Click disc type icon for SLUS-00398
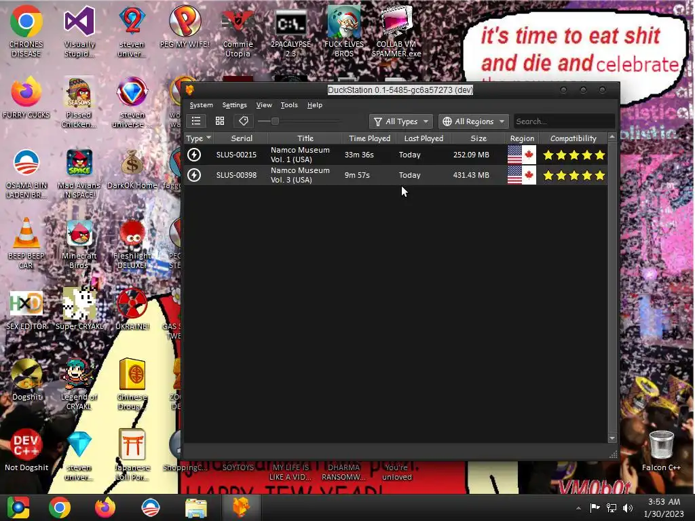Image resolution: width=695 pixels, height=521 pixels. pyautogui.click(x=194, y=175)
